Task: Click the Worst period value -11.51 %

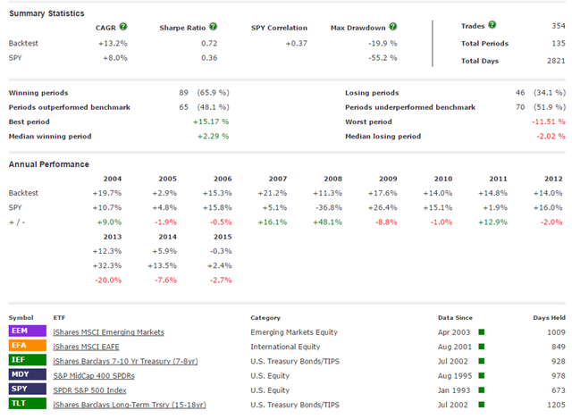Action: (549, 122)
